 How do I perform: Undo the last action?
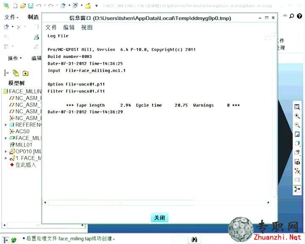(39, 6)
